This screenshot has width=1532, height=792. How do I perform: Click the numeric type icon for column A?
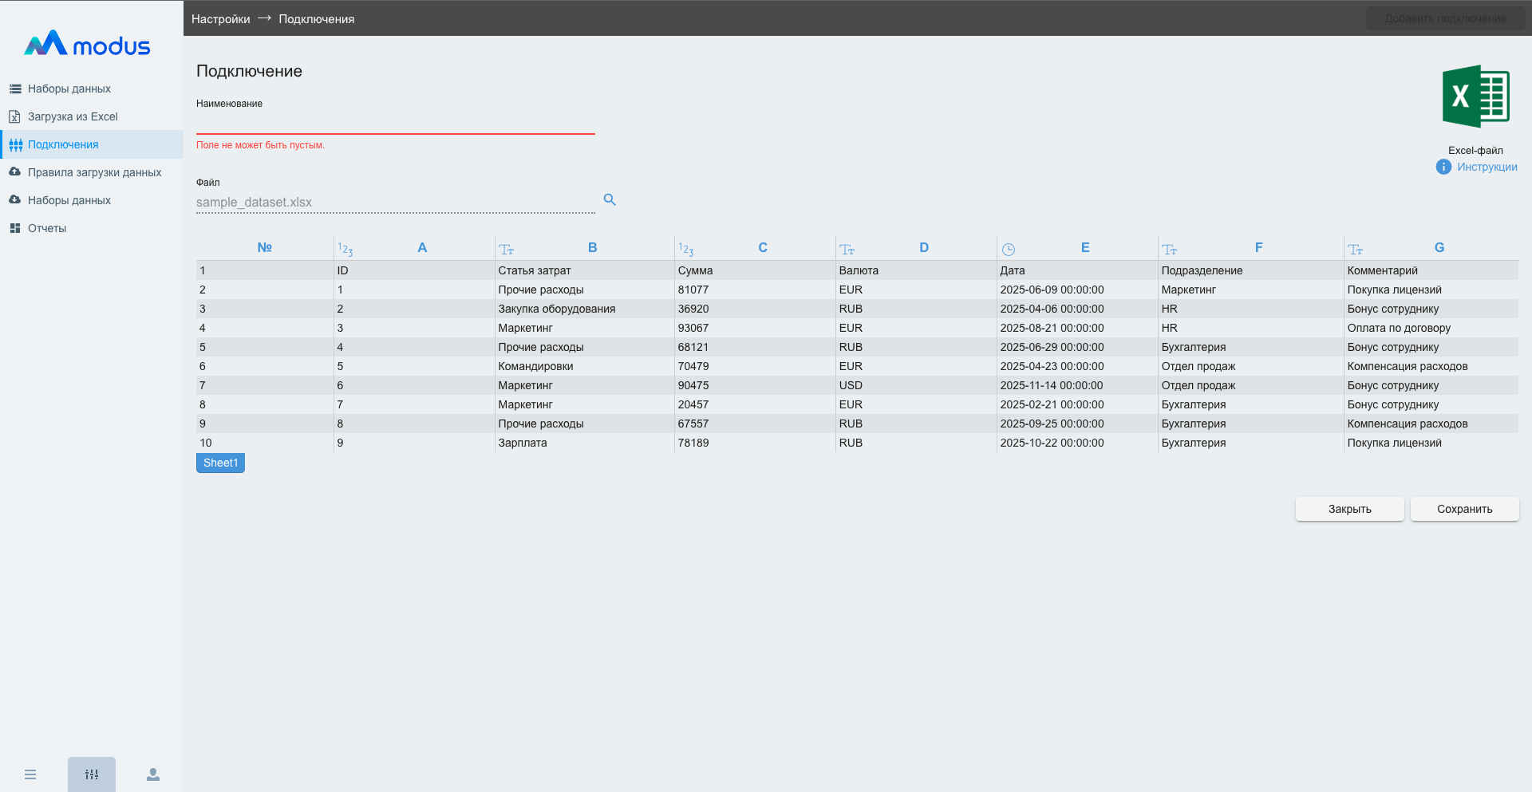(345, 250)
